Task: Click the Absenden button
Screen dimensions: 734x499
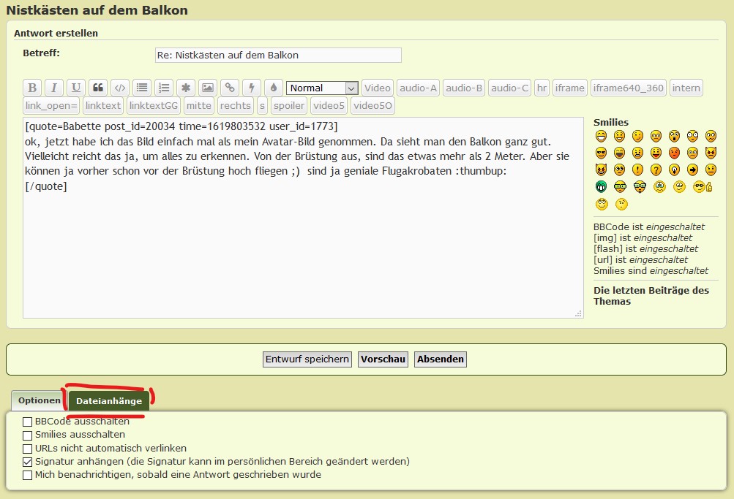Action: (x=441, y=359)
